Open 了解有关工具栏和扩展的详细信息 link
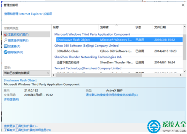The width and height of the screenshot is (187, 134). (x=27, y=130)
